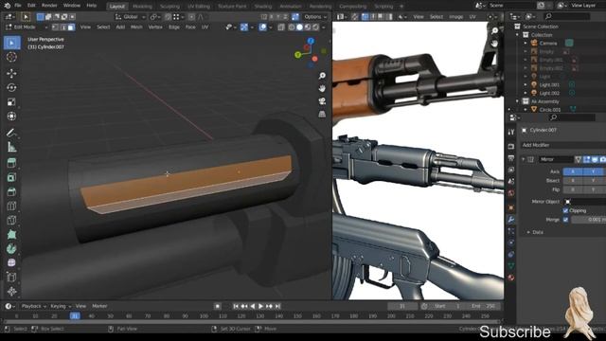The width and height of the screenshot is (606, 341).
Task: Select the Bevel tool
Action: point(11,191)
